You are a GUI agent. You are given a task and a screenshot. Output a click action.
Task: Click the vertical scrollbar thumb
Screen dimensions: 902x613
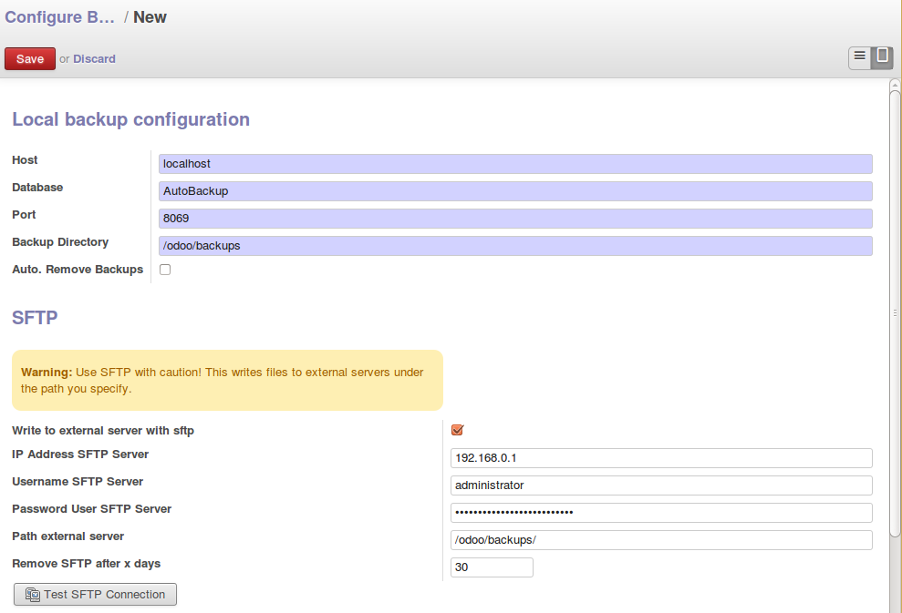click(x=895, y=313)
